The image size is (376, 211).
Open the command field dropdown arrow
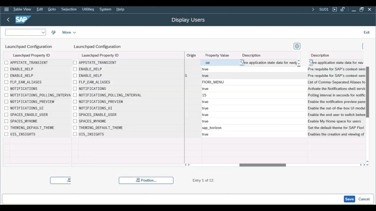click(x=43, y=32)
